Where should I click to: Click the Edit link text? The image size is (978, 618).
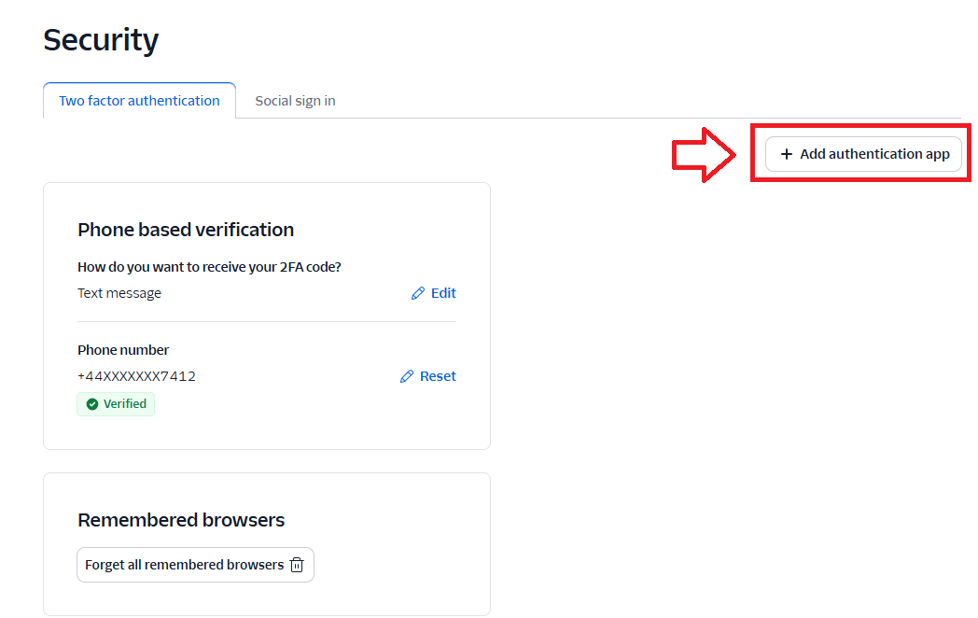point(443,293)
